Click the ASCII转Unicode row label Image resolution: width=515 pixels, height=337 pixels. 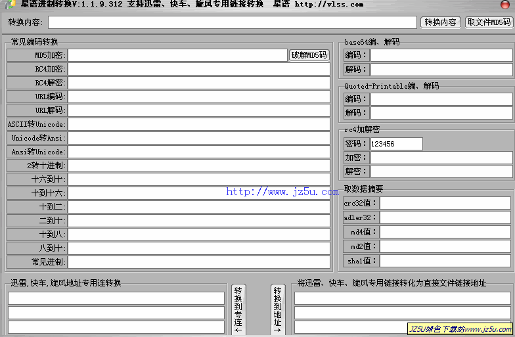point(37,124)
